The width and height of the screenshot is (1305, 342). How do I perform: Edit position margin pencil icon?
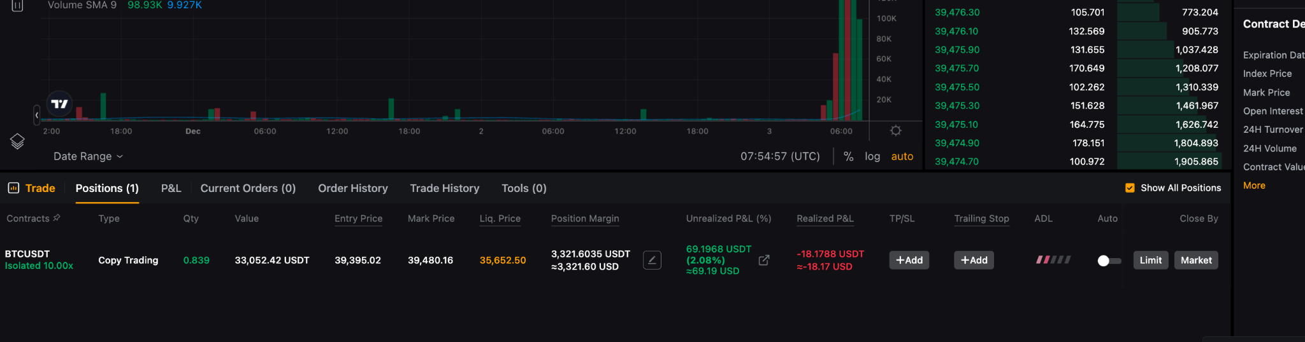652,260
